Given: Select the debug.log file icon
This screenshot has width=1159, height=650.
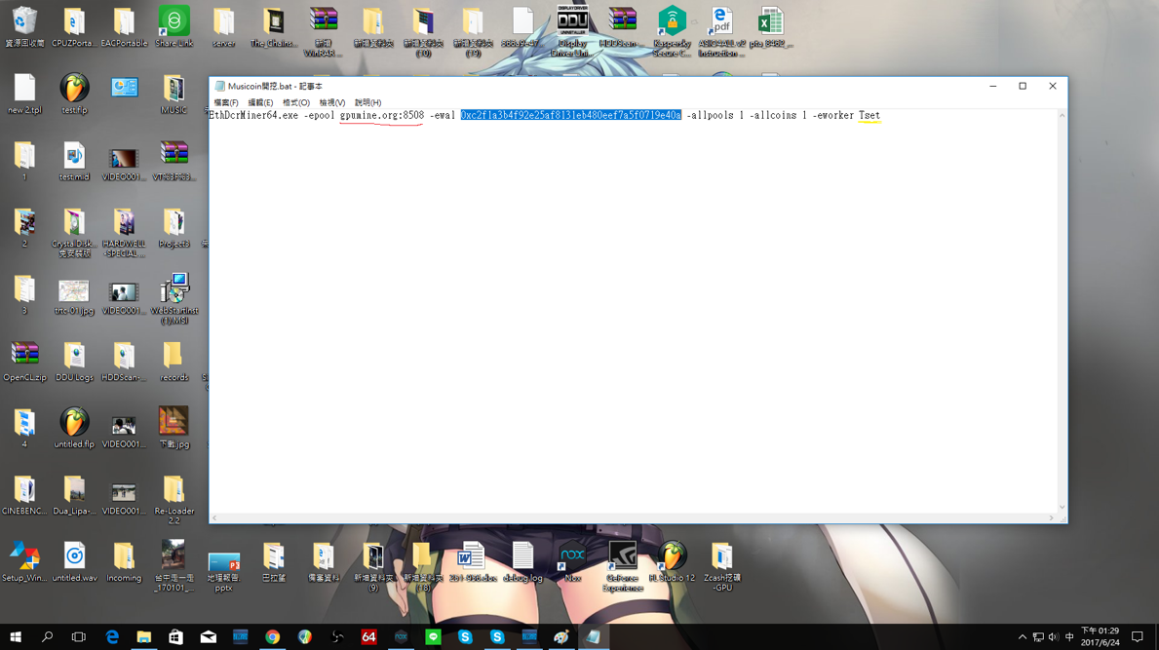Looking at the screenshot, I should coord(522,562).
